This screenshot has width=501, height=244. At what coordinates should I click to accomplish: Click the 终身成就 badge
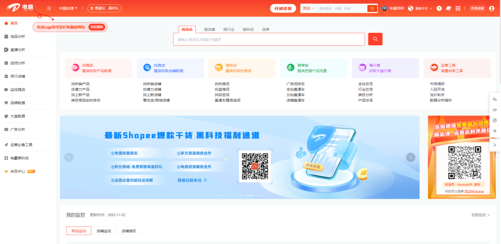477,8
